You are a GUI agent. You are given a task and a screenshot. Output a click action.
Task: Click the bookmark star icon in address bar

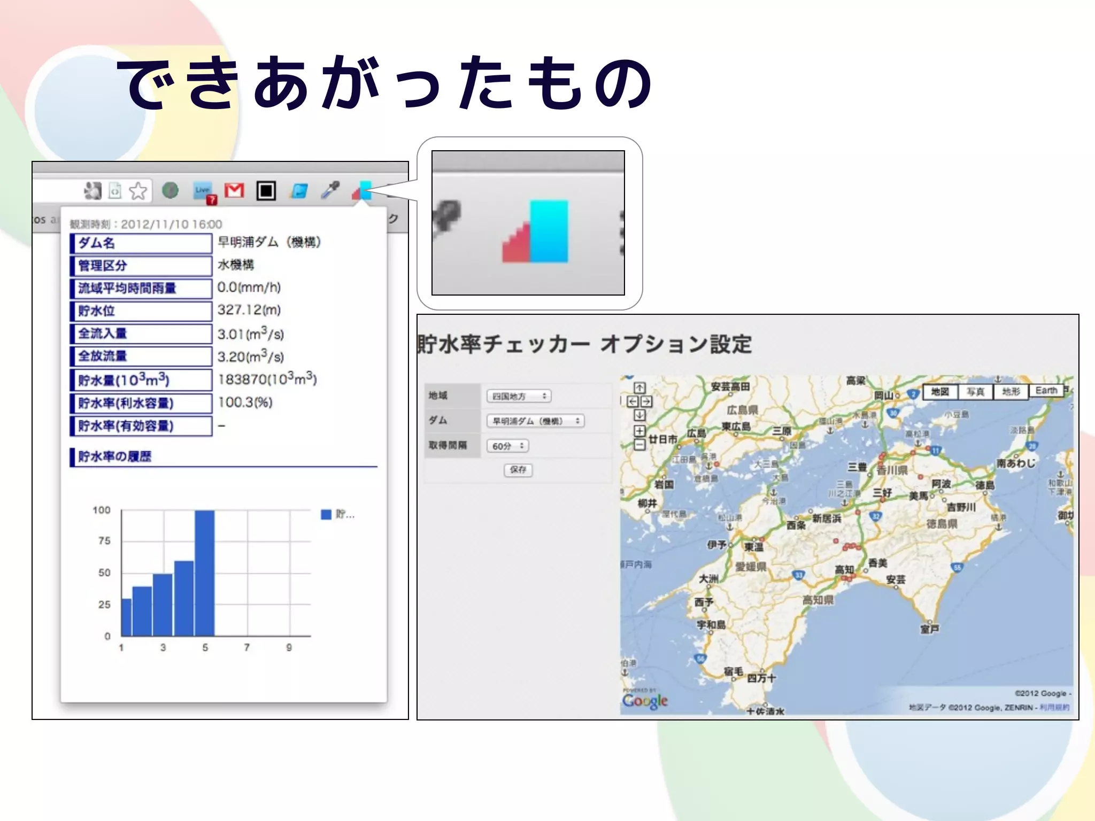click(138, 191)
